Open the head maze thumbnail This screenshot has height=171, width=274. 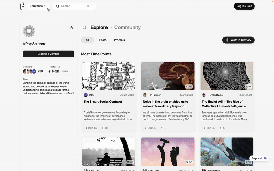(227, 76)
